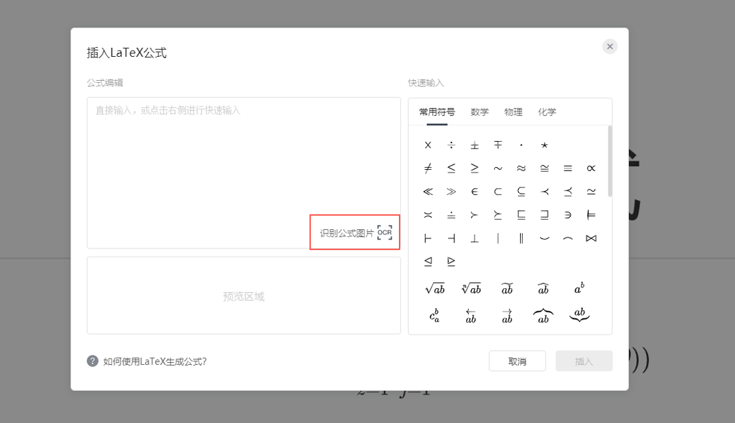Image resolution: width=735 pixels, height=423 pixels.
Task: Insert the nth root template
Action: pyautogui.click(x=471, y=287)
